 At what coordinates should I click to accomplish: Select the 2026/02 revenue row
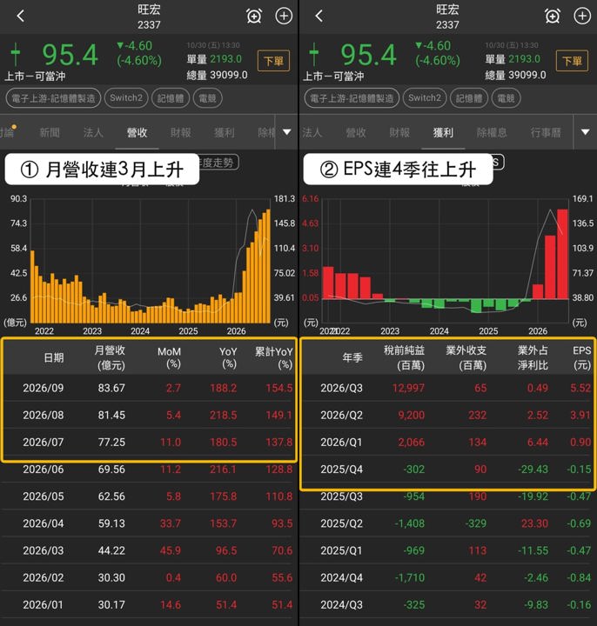(x=149, y=578)
